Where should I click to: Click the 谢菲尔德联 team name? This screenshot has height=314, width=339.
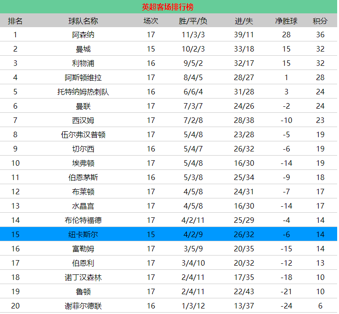[83, 306]
